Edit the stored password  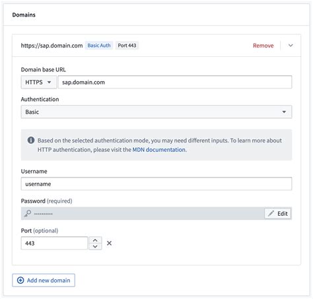pos(278,213)
